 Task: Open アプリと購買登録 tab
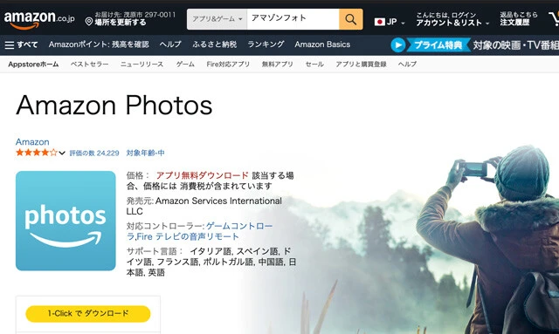coord(361,65)
